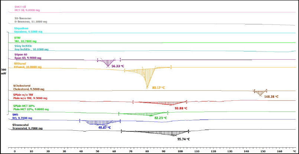Select the Cholesterol curve label
Screen dimensions: 299x154
point(28,89)
